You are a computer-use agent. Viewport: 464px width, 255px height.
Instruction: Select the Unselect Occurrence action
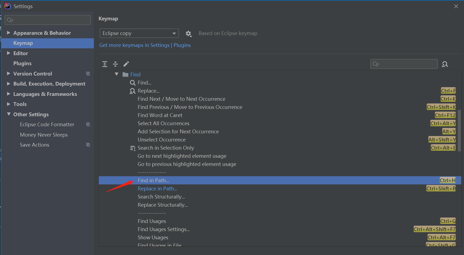(x=162, y=140)
